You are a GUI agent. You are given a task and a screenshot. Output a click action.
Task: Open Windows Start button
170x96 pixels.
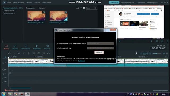pos(4,94)
